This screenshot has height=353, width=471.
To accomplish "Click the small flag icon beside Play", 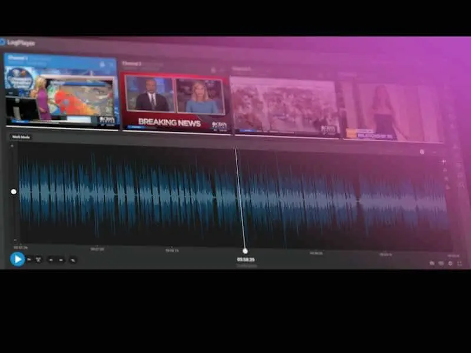I will tap(29, 259).
